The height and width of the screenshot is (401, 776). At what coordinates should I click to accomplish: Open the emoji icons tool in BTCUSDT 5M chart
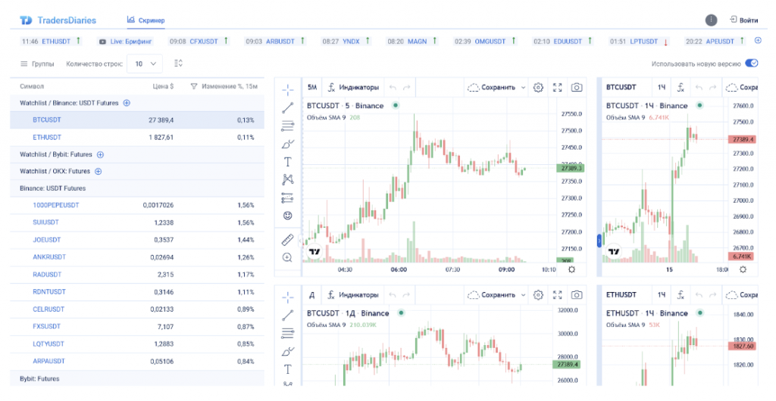pos(287,216)
